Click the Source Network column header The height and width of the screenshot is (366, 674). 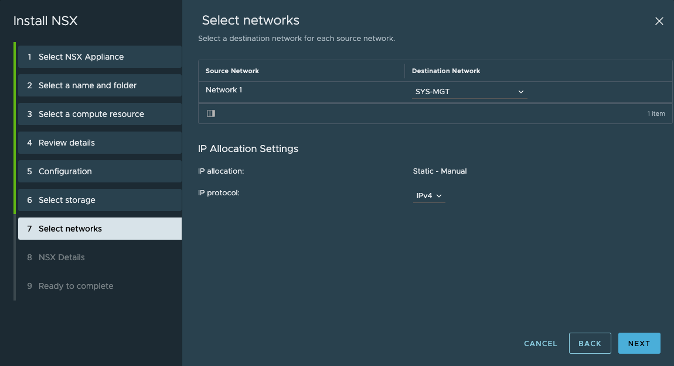(x=232, y=71)
